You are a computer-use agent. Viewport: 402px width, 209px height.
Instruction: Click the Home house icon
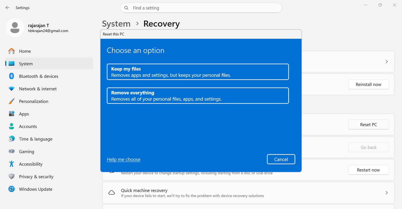point(12,51)
